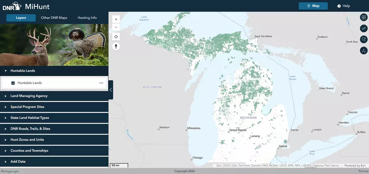Click the Copyright 2026 footer text
Screen dimensions: 369x174
pos(184,171)
